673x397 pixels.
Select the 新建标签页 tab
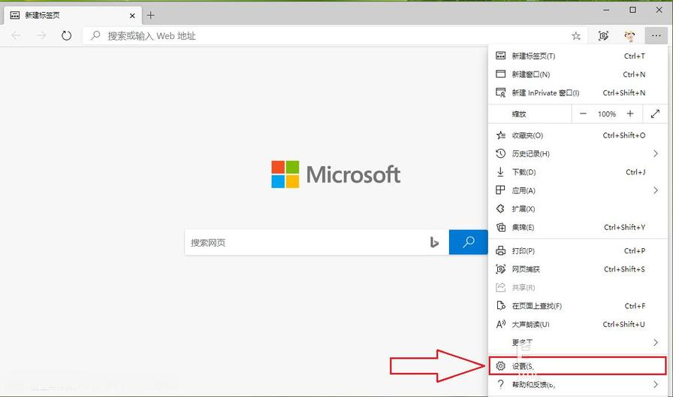(x=73, y=16)
